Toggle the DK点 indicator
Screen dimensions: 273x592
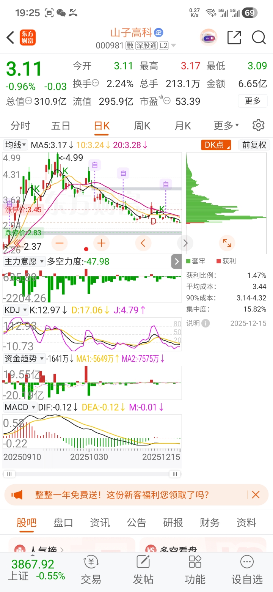pyautogui.click(x=216, y=145)
